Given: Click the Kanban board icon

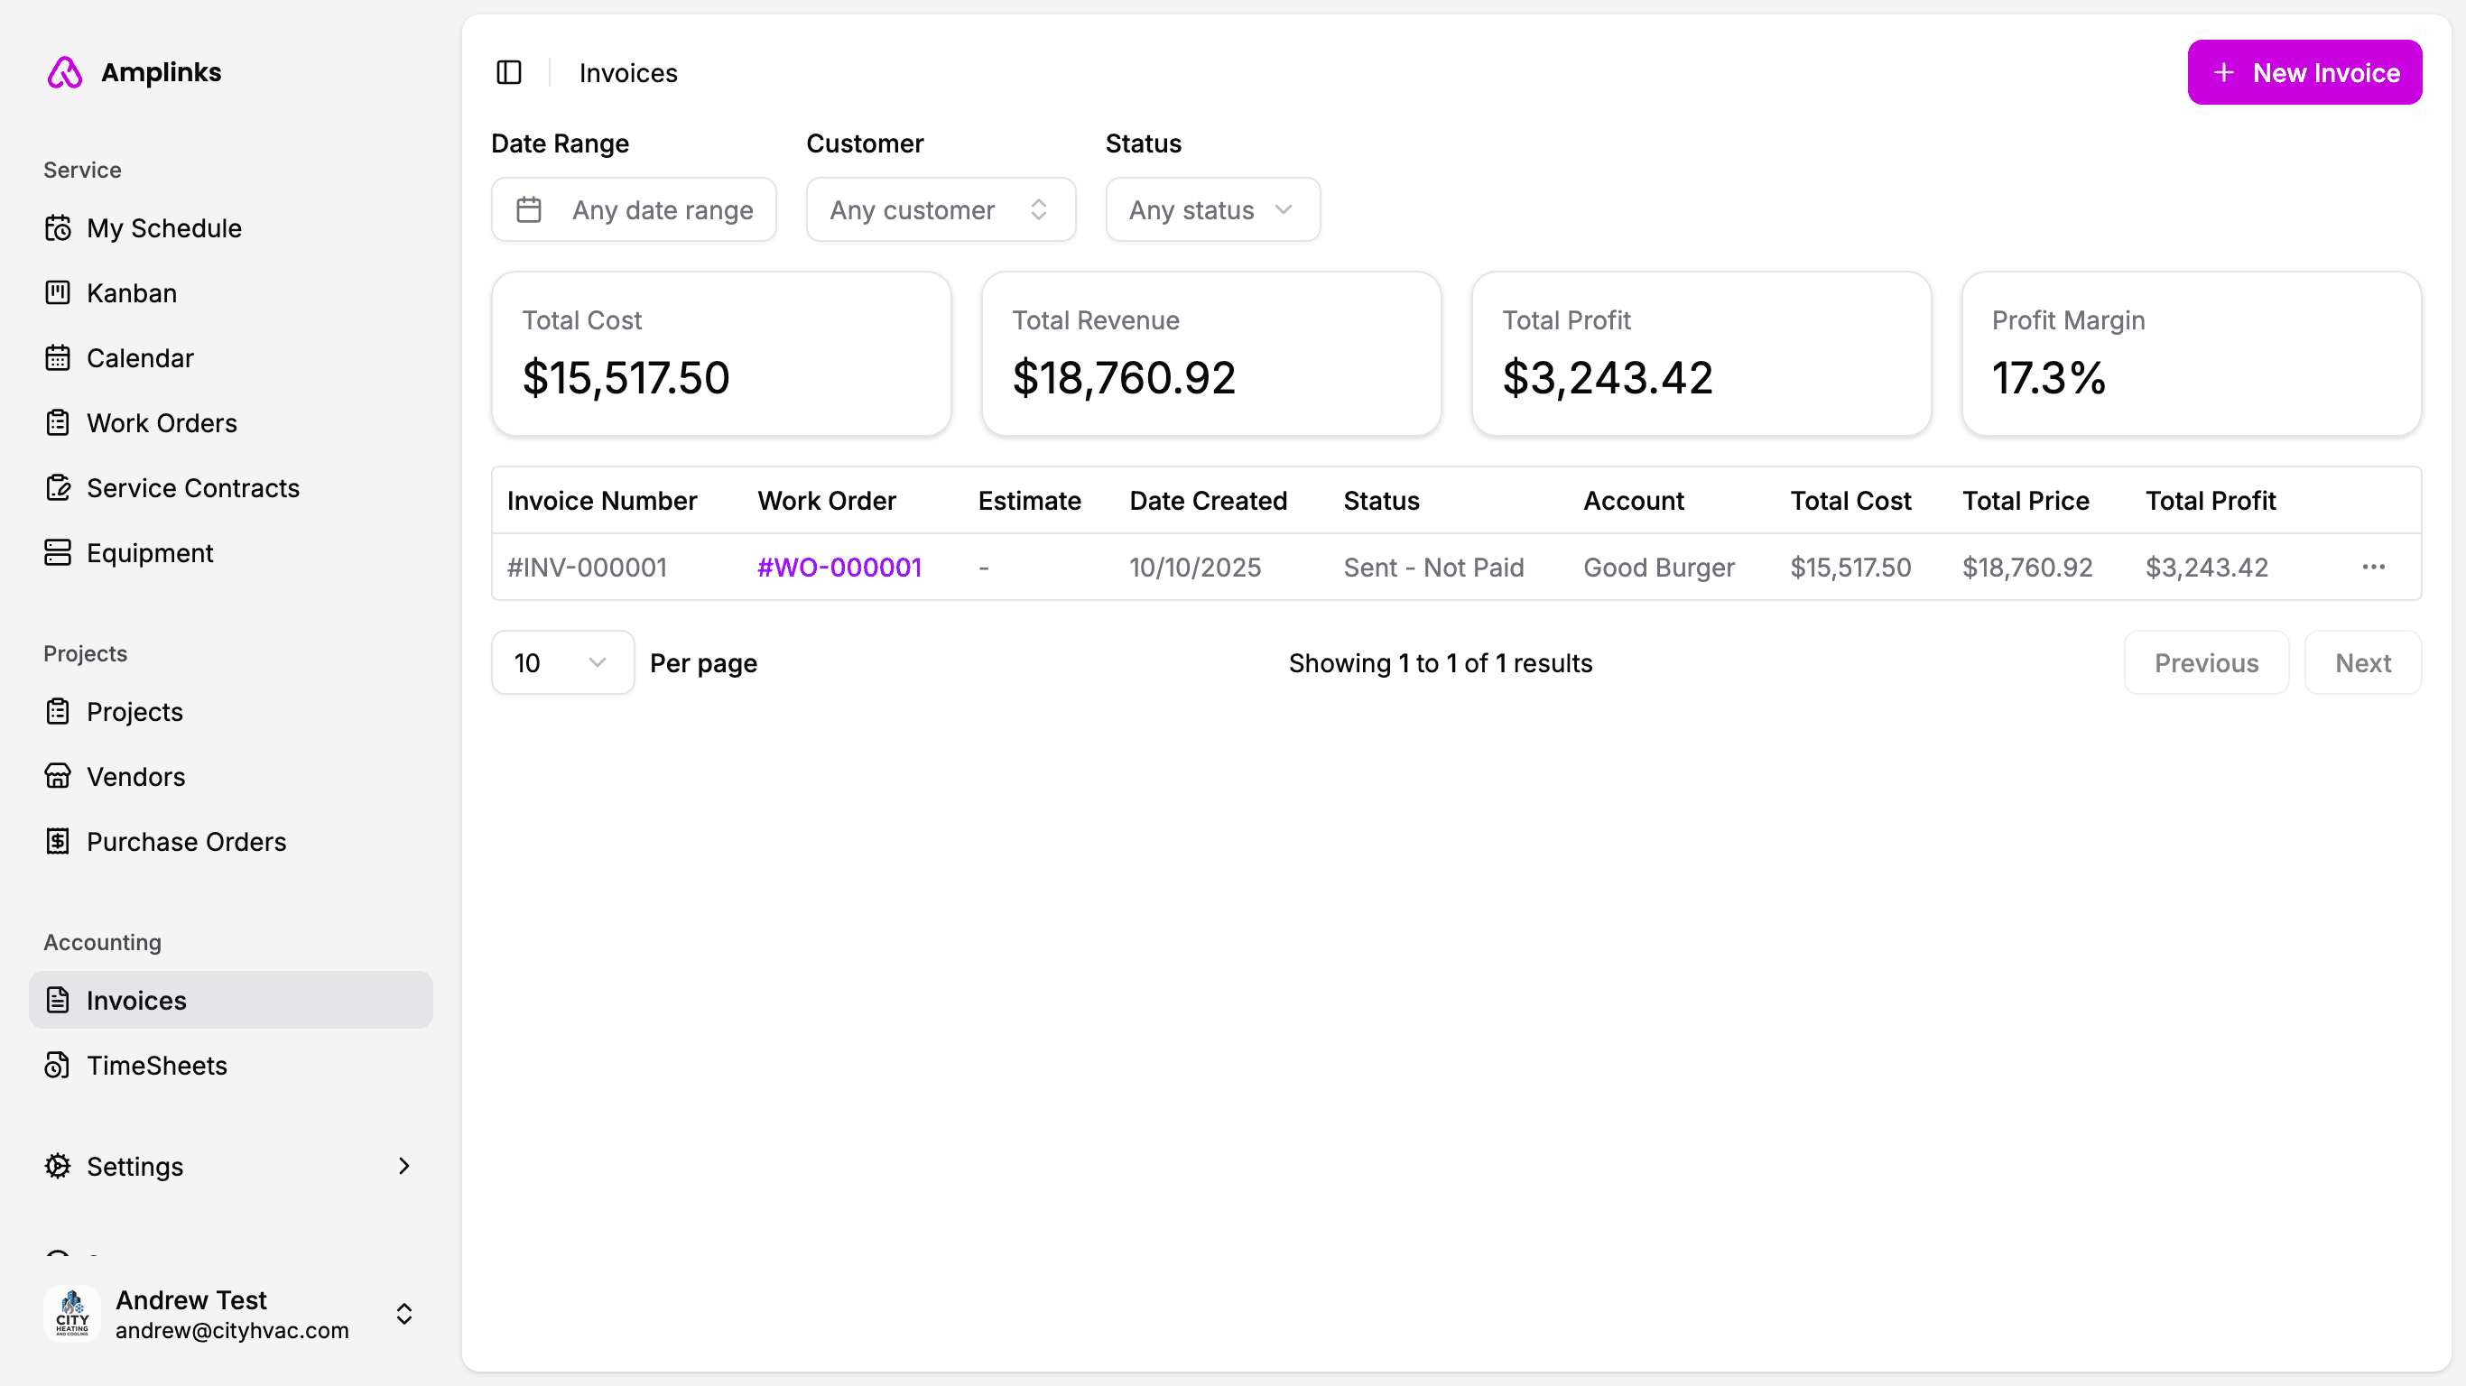Looking at the screenshot, I should point(58,293).
